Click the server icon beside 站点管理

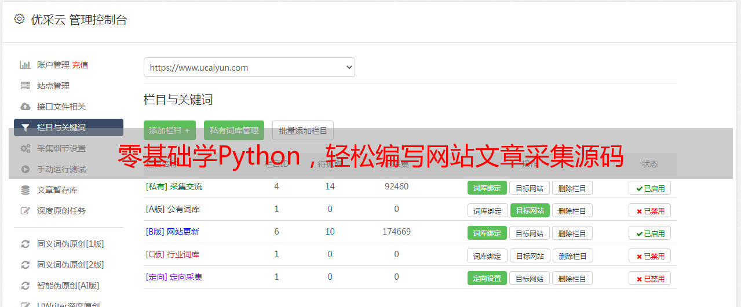pos(25,86)
